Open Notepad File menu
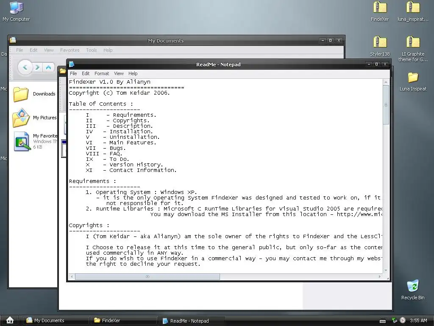This screenshot has width=434, height=326. pyautogui.click(x=73, y=73)
